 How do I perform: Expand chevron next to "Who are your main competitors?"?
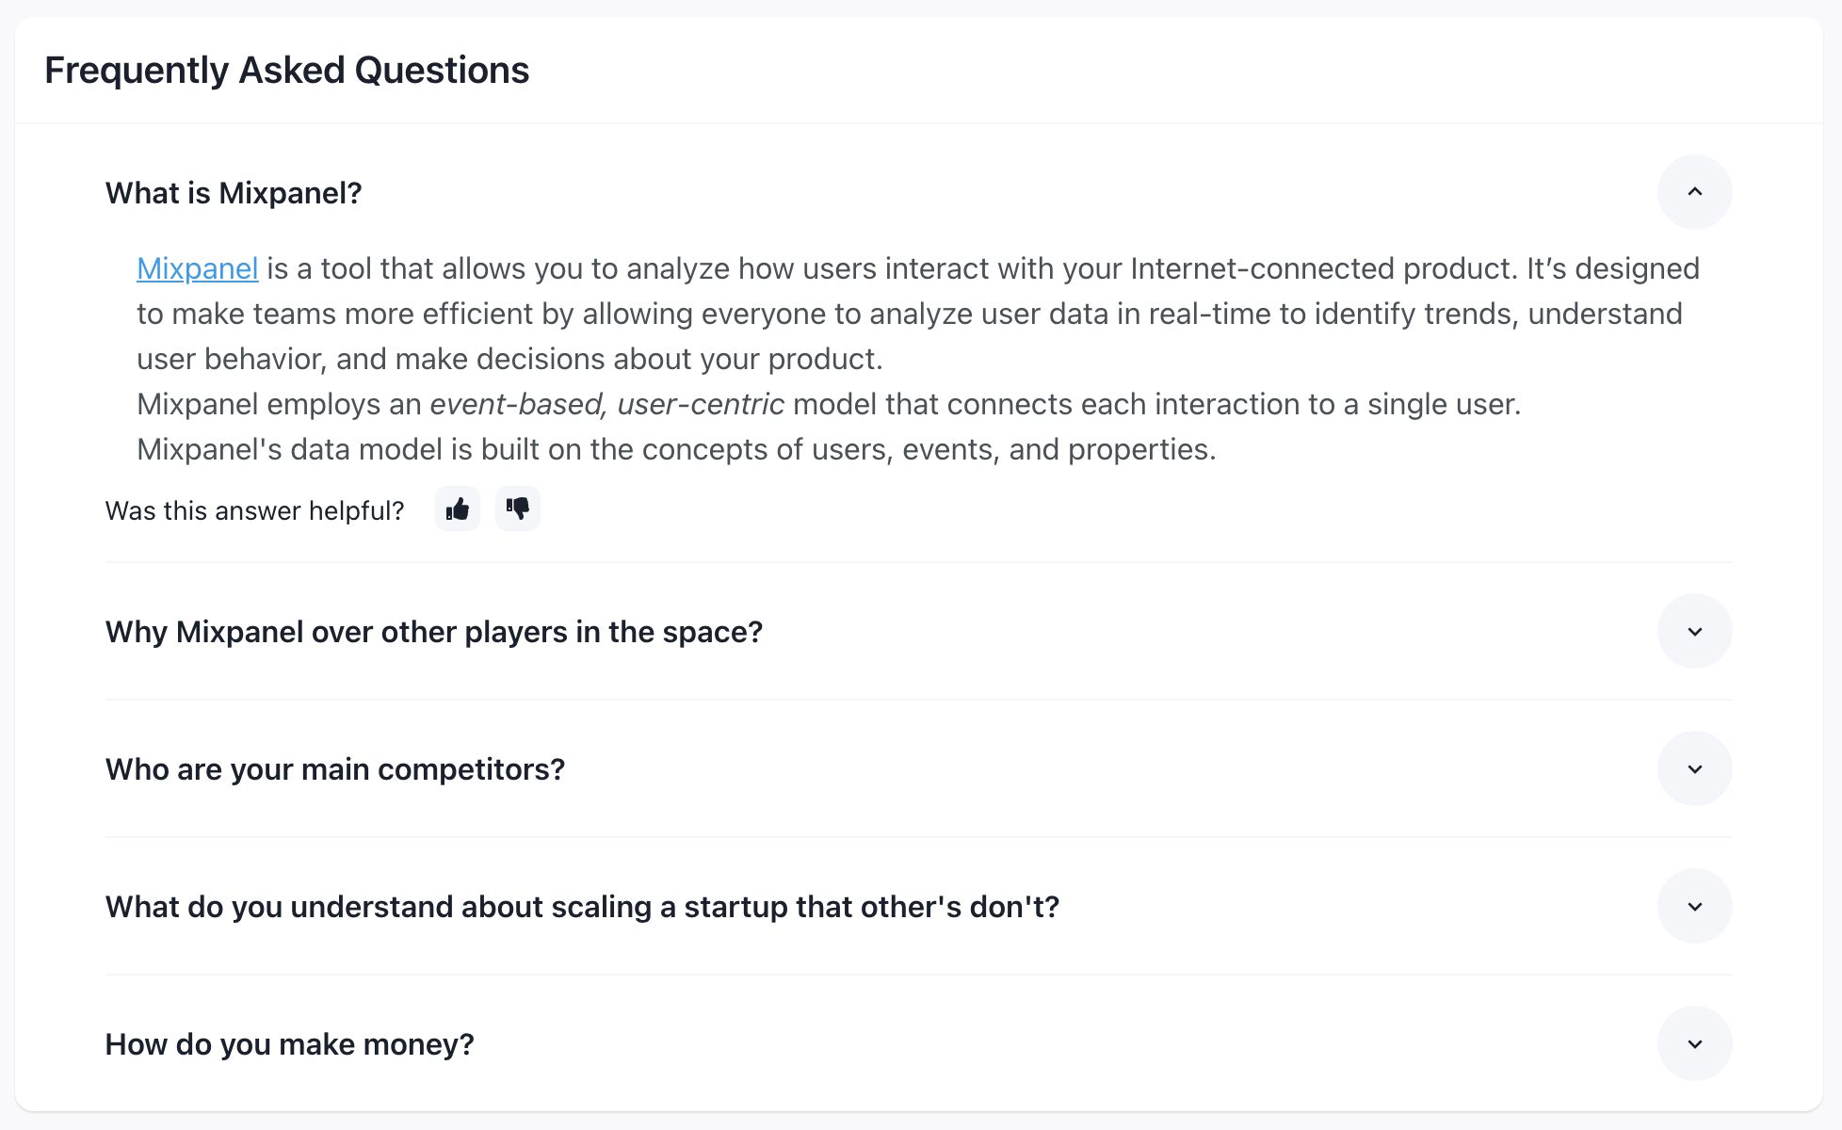[x=1694, y=768]
